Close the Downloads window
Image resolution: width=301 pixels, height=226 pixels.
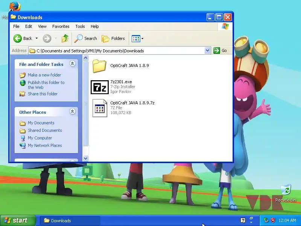(x=228, y=17)
